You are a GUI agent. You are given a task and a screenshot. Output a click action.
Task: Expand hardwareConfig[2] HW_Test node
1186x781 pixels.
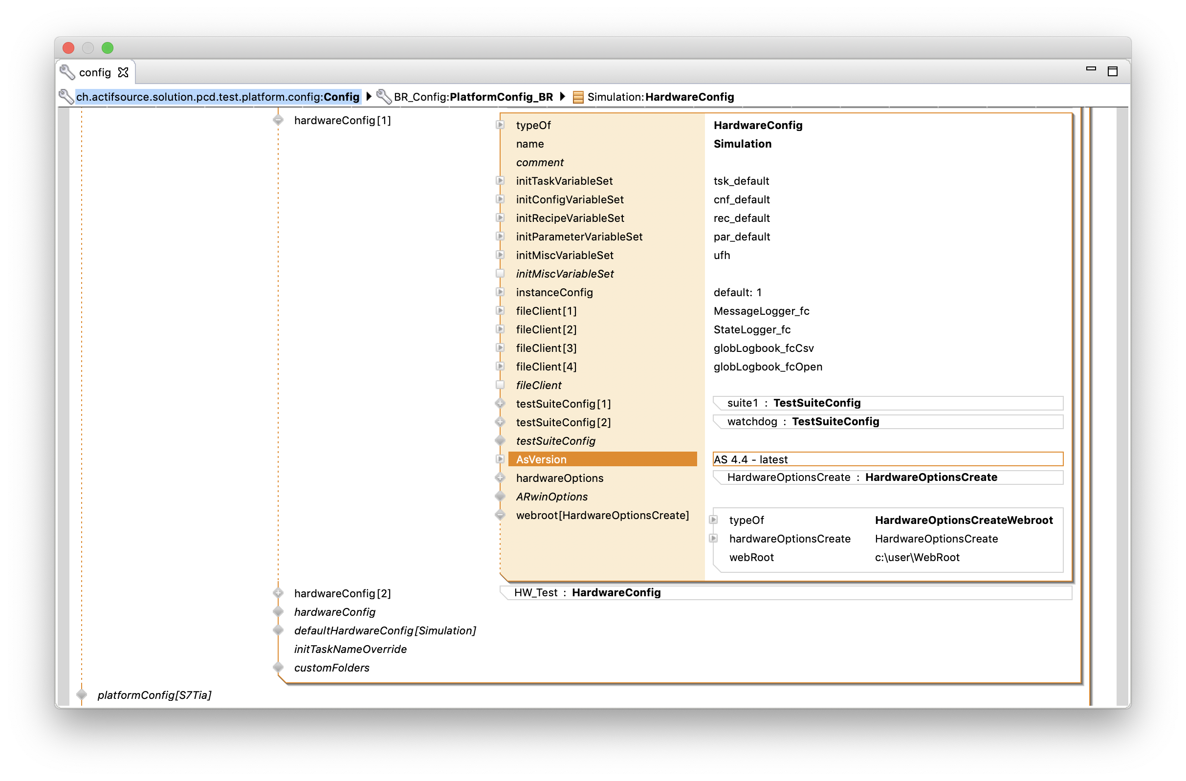[x=278, y=593]
